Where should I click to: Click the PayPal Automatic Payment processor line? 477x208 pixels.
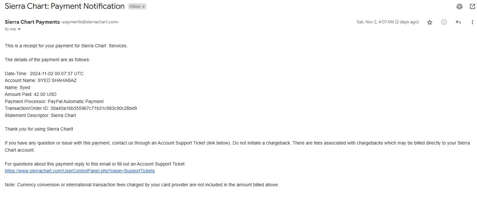pyautogui.click(x=54, y=101)
